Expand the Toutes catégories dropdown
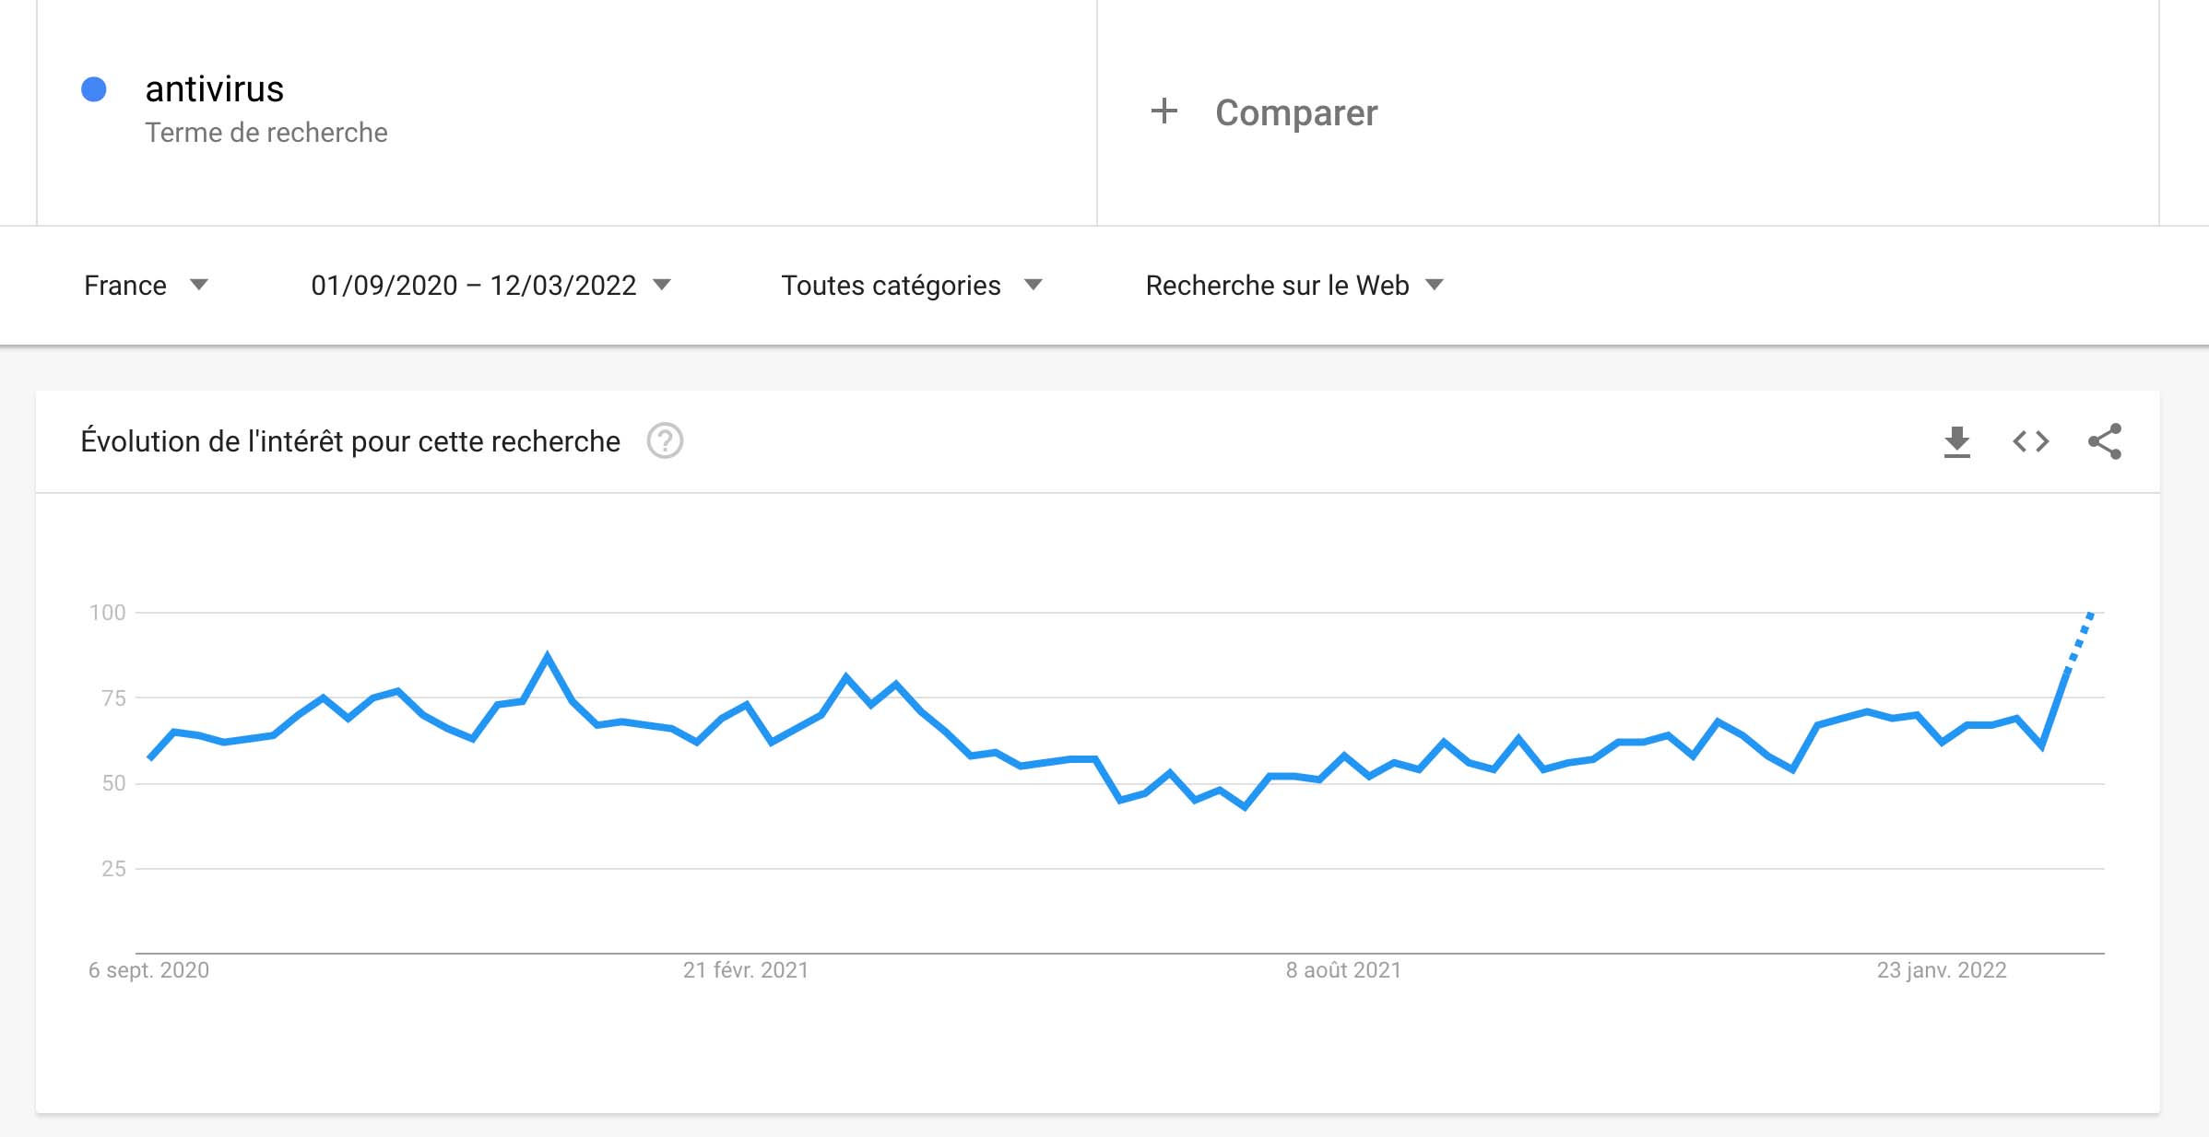Viewport: 2209px width, 1137px height. 912,286
